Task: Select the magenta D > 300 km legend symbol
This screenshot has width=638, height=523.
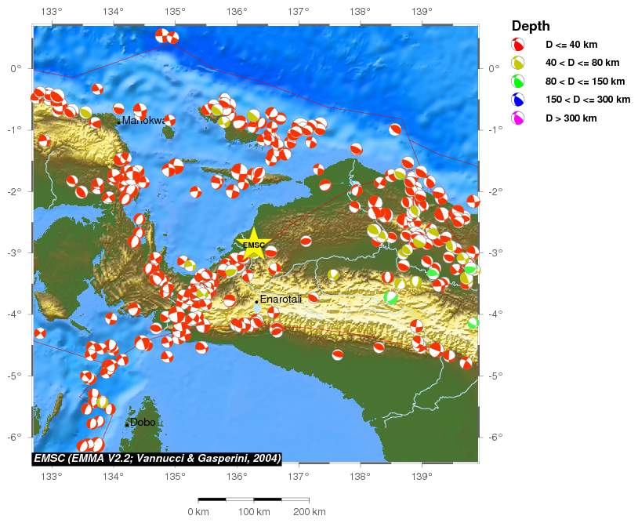Action: [x=517, y=118]
